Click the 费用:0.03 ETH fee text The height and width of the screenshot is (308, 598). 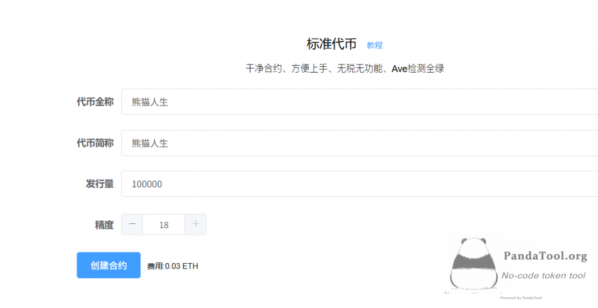(172, 266)
